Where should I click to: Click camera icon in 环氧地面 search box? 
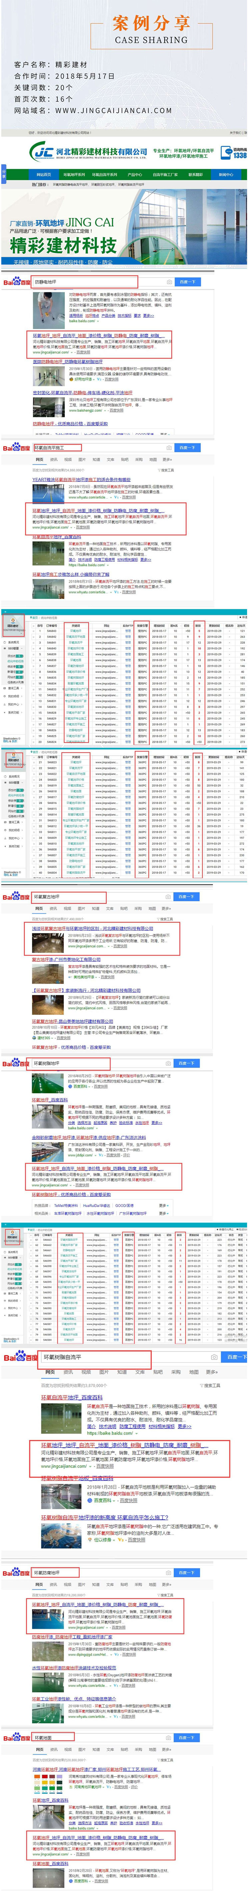(169, 1738)
